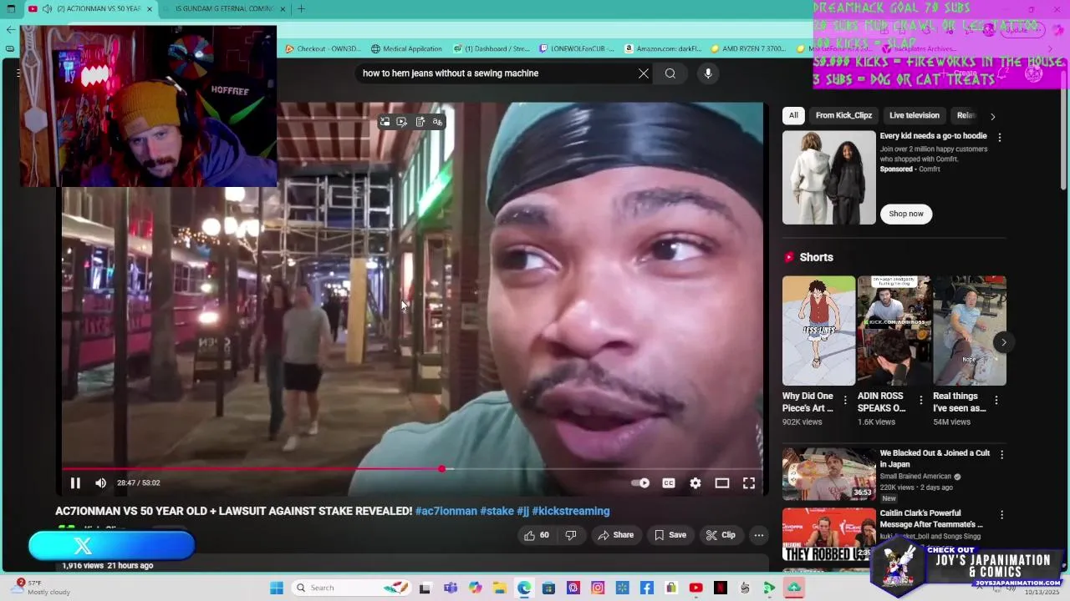Click Shop now on the Comfrt ad
The height and width of the screenshot is (601, 1070).
(906, 214)
